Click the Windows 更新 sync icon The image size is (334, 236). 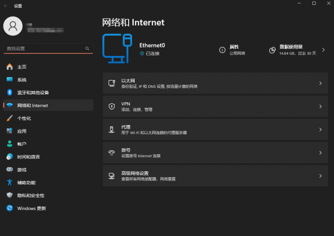10,208
